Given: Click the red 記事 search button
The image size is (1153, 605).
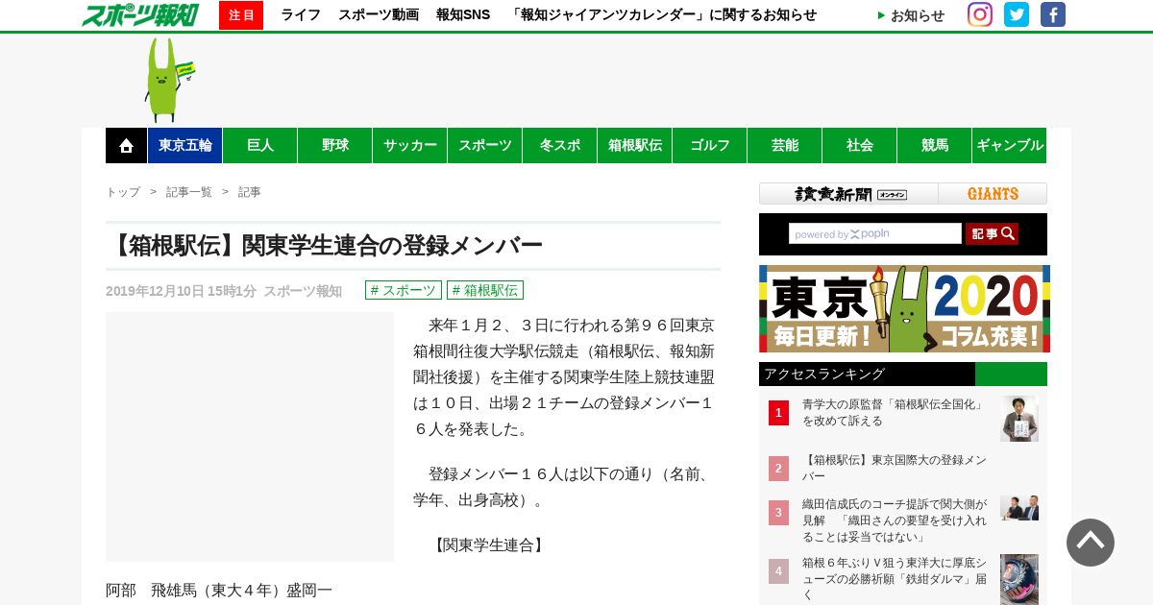Looking at the screenshot, I should [x=992, y=233].
